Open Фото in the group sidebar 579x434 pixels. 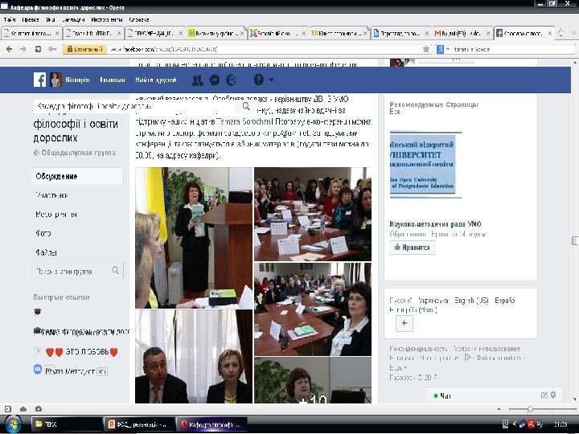43,234
